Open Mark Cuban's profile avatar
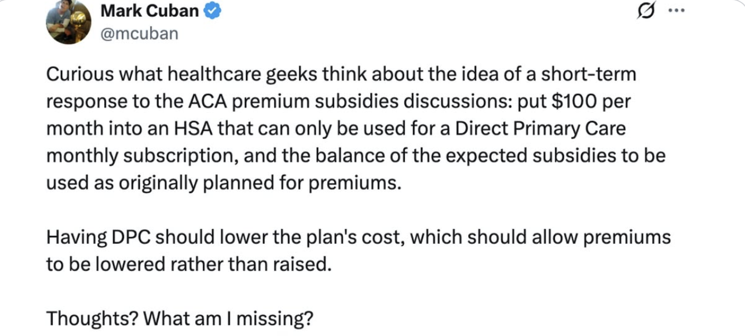The width and height of the screenshot is (745, 336). [69, 22]
